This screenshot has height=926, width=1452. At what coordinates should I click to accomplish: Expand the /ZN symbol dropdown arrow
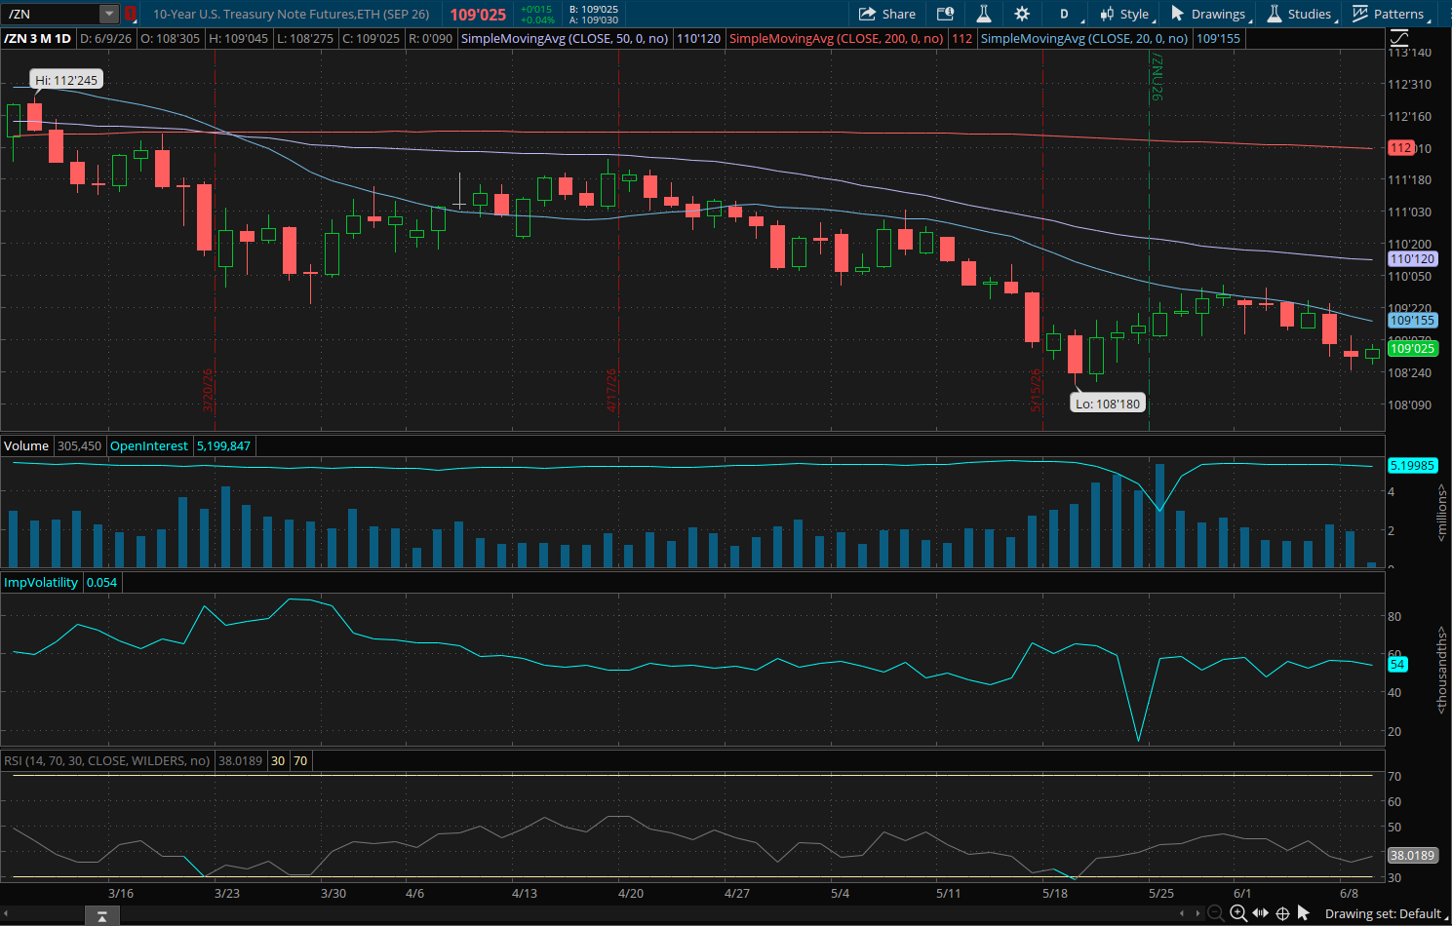109,14
